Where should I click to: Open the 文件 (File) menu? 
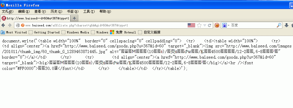point(8,12)
